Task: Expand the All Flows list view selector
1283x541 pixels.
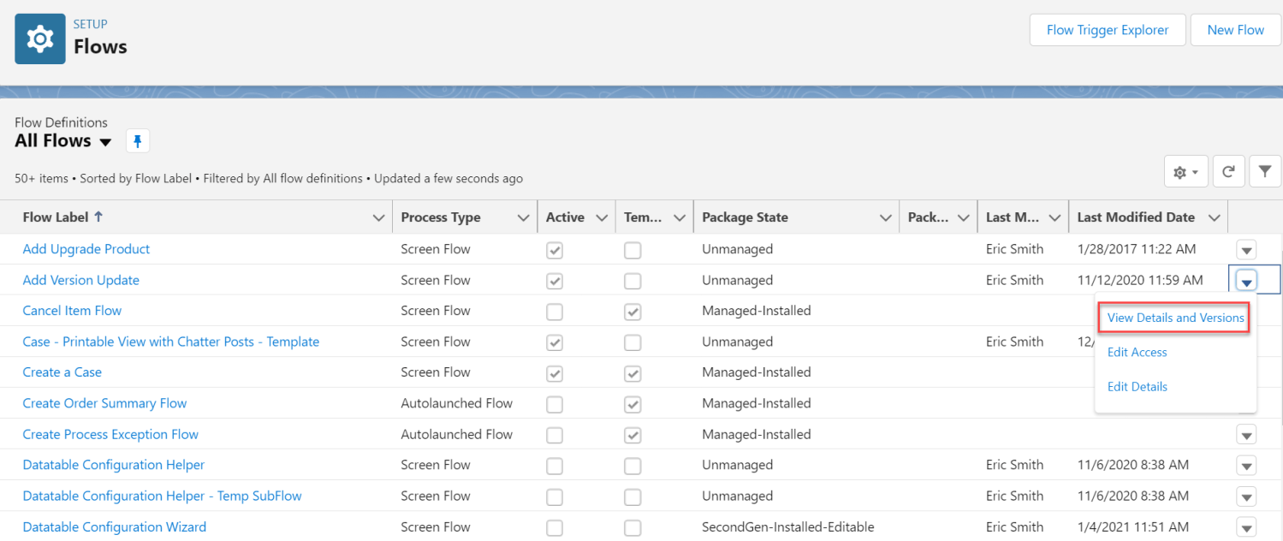Action: pos(104,141)
